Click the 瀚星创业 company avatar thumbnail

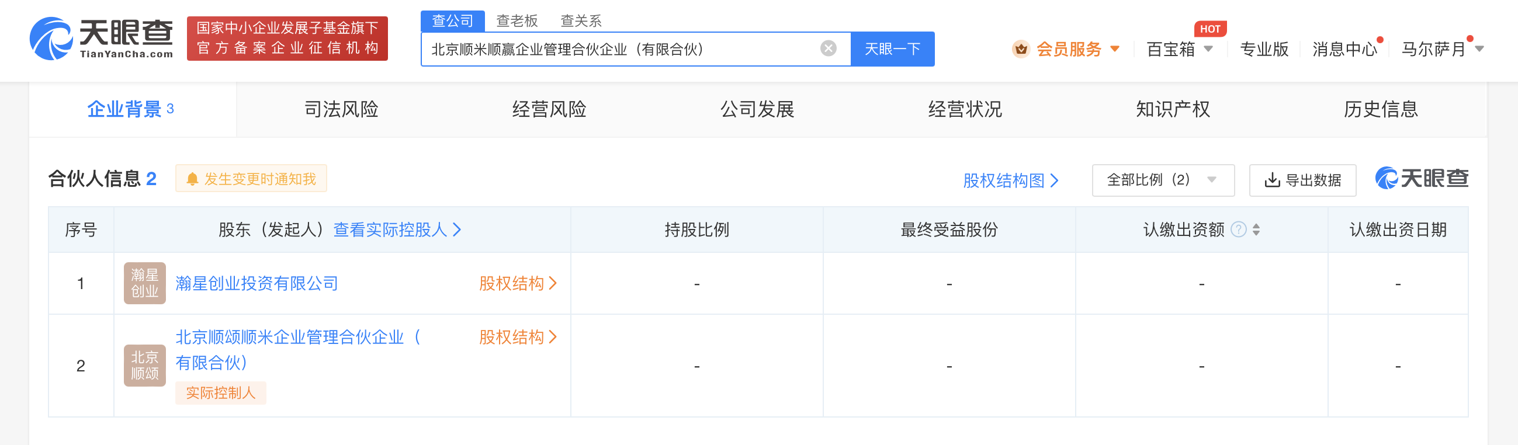(x=144, y=283)
